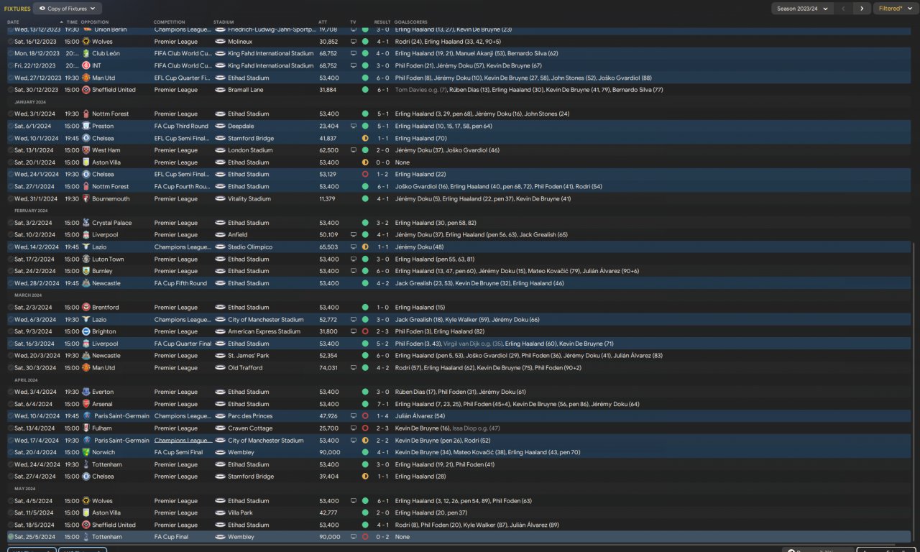Click the Norwich club badge

86,452
